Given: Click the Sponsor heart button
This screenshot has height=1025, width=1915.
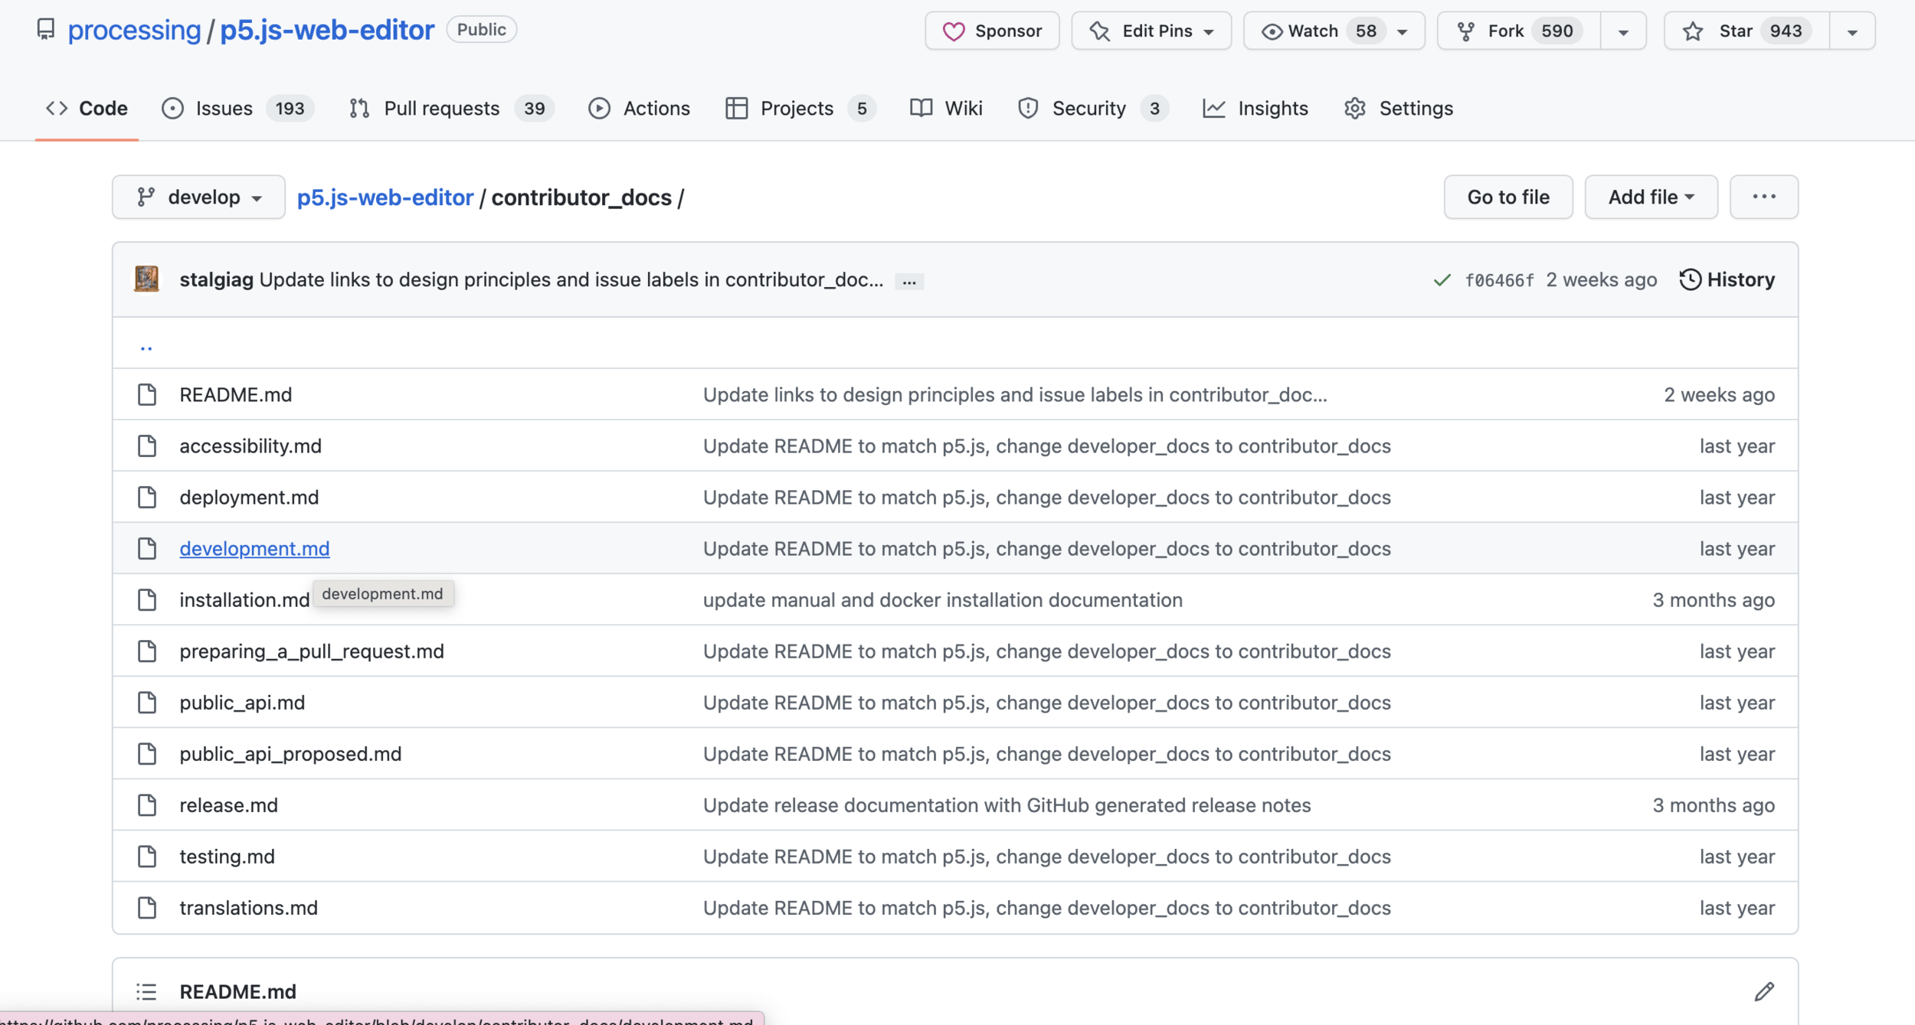Looking at the screenshot, I should point(992,31).
